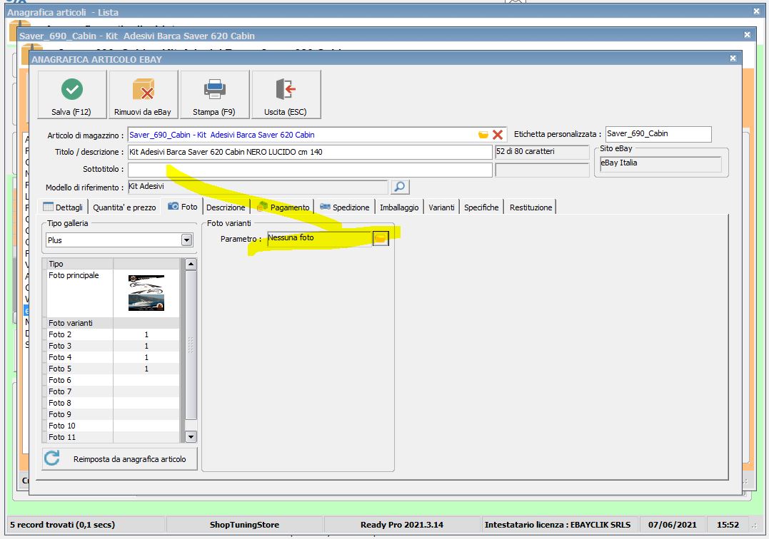Go to Varianti tab
The image size is (769, 539).
[x=441, y=207]
